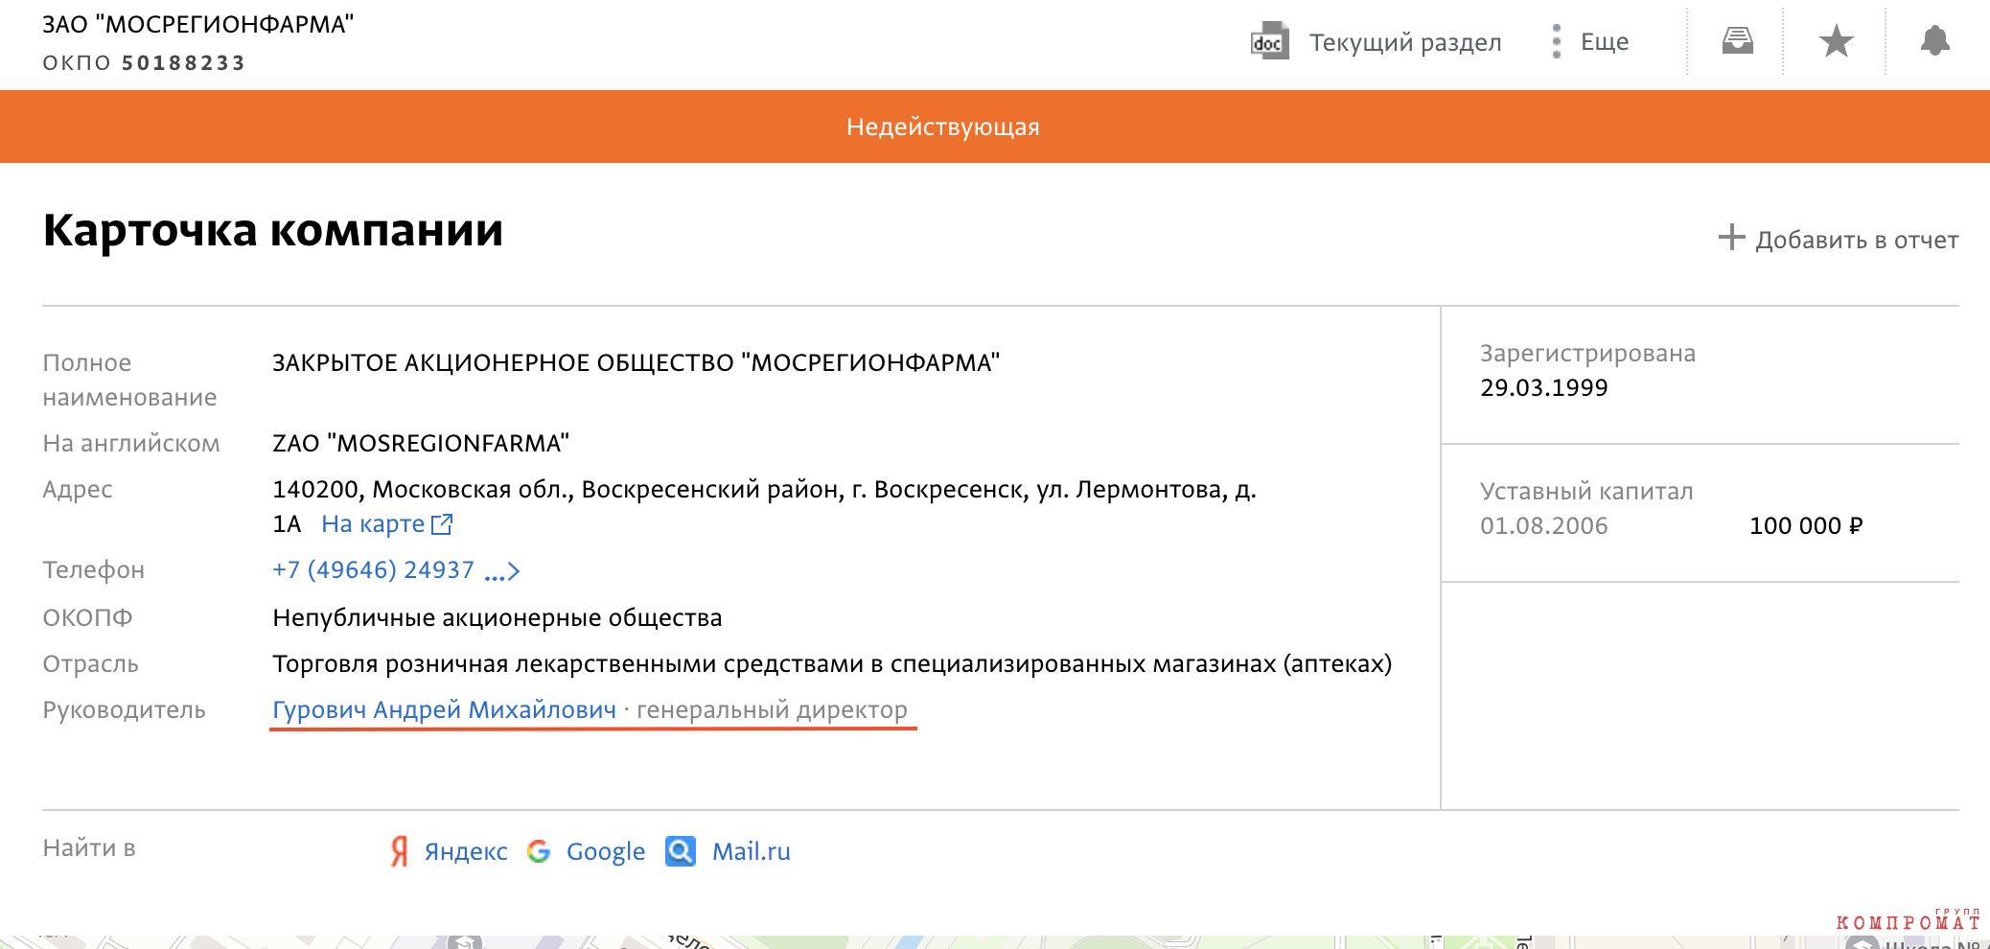Click the capital date 01.08.2006
The image size is (1990, 949).
click(x=1544, y=525)
